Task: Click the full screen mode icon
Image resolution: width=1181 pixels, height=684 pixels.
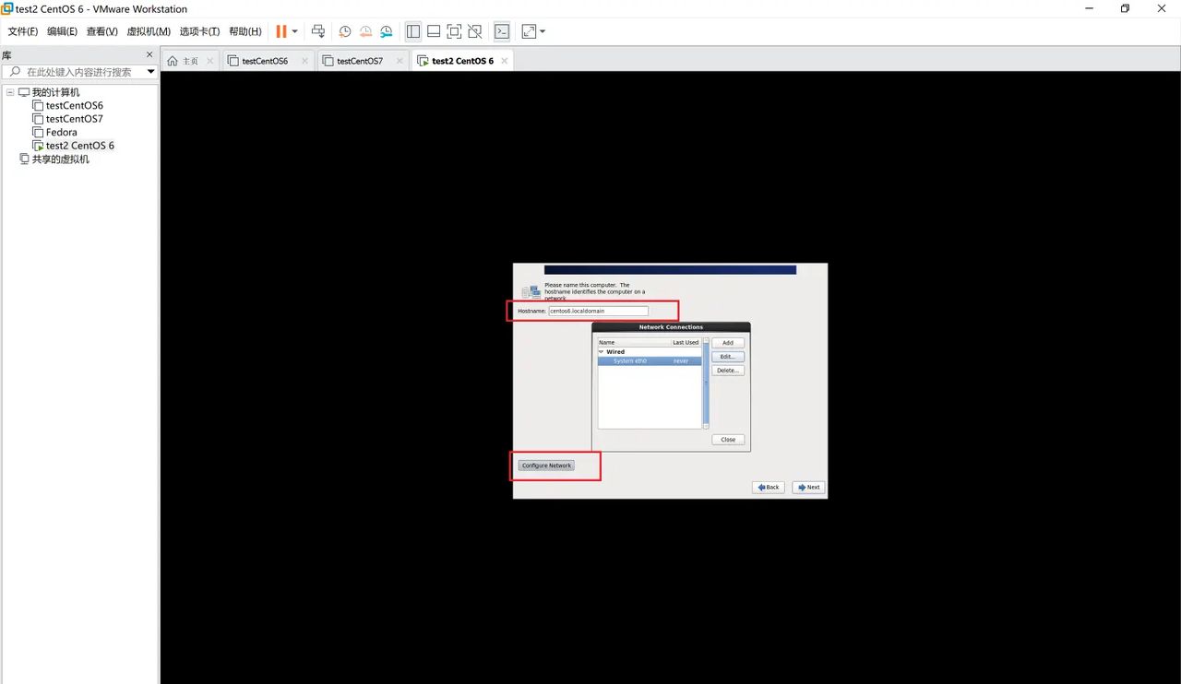Action: [454, 31]
